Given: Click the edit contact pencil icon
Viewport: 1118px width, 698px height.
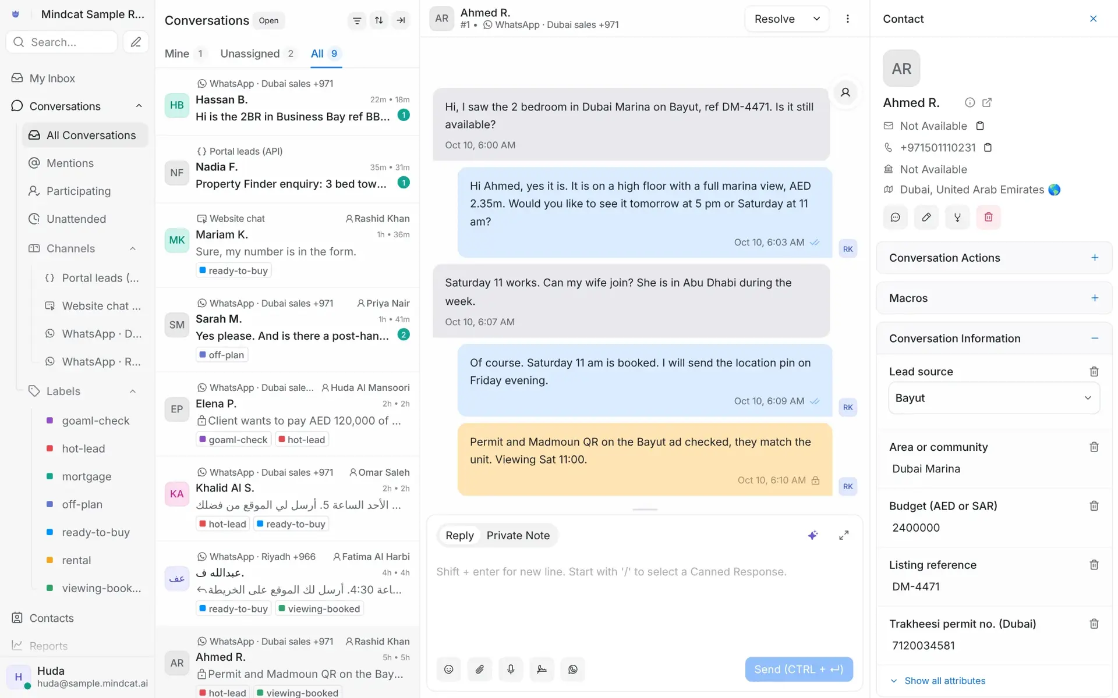Looking at the screenshot, I should pyautogui.click(x=926, y=217).
